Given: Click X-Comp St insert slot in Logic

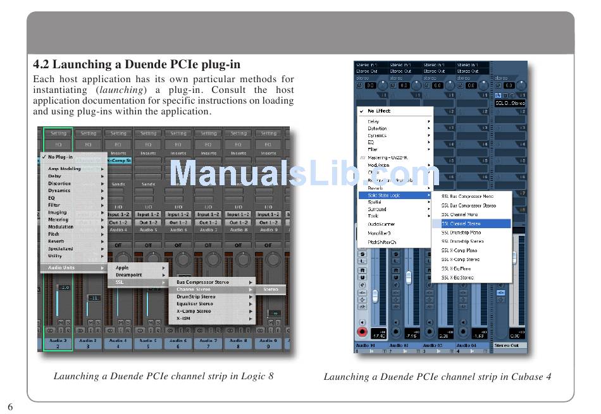Looking at the screenshot, I should (x=118, y=161).
